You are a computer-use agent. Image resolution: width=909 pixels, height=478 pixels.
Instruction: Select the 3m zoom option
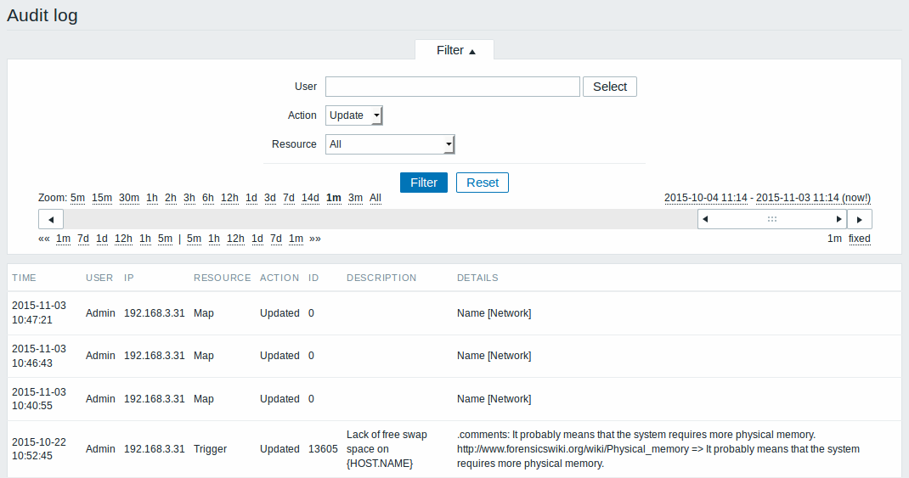(x=355, y=198)
